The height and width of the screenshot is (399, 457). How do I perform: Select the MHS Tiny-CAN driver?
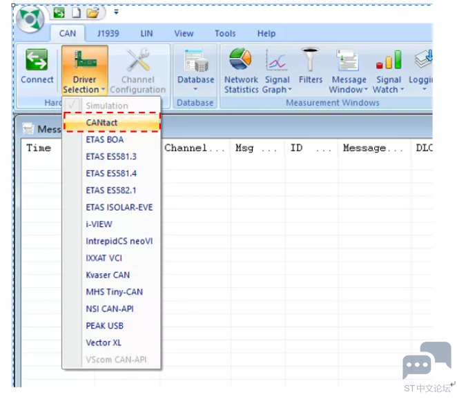click(112, 292)
